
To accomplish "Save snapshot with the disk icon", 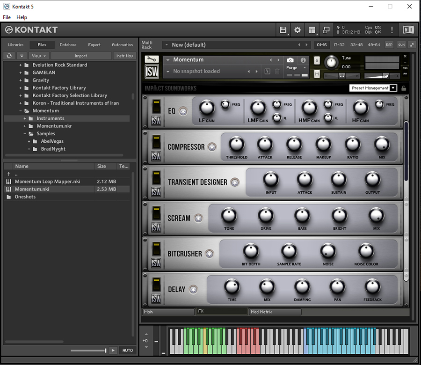I will [x=268, y=72].
